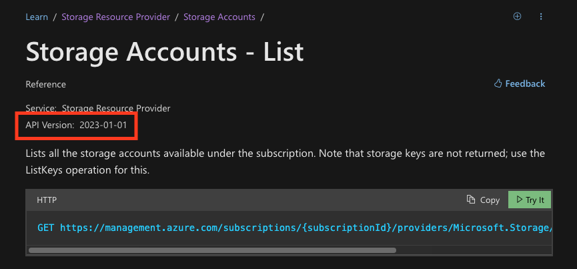577x269 pixels.
Task: Click the Add to collection plus icon
Action: pyautogui.click(x=517, y=17)
